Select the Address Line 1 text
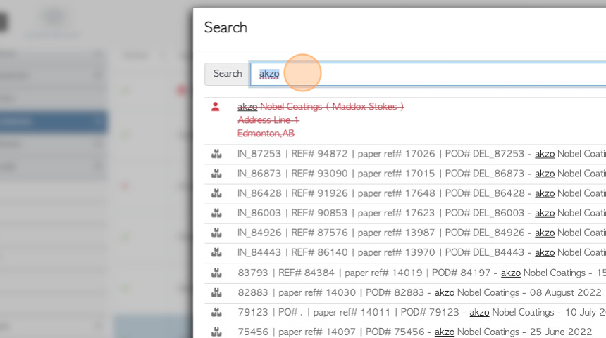606x338 pixels. 268,120
